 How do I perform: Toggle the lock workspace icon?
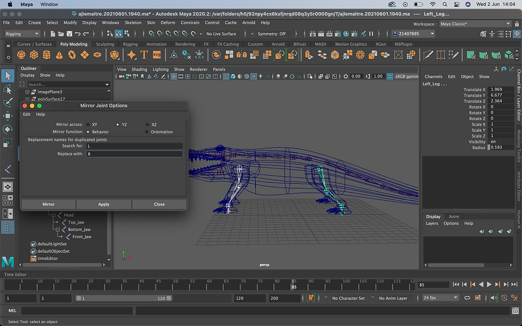(x=517, y=24)
